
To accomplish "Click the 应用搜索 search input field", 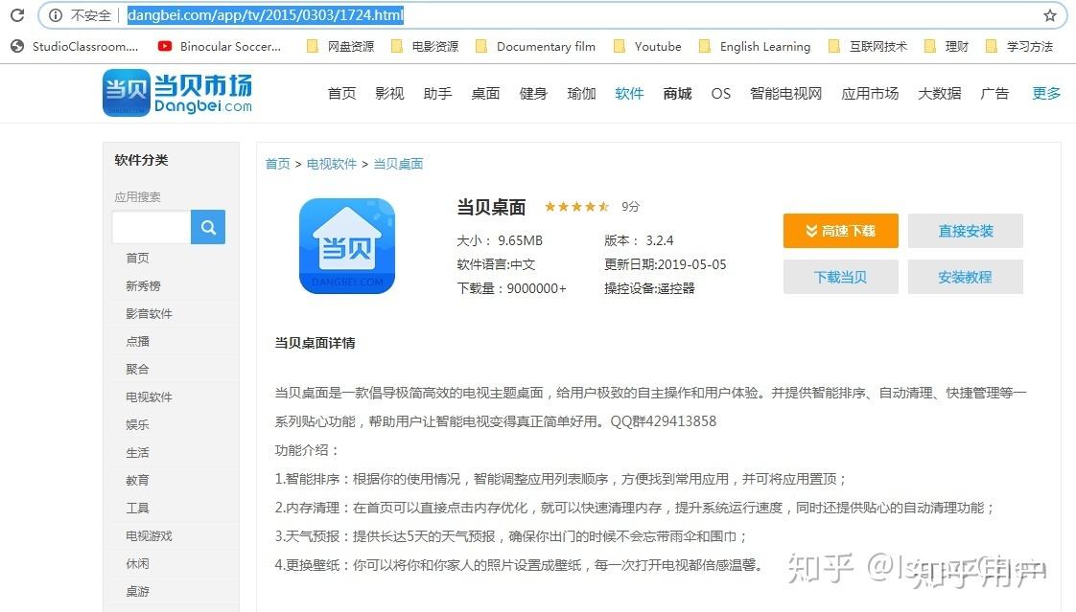I will (x=151, y=227).
